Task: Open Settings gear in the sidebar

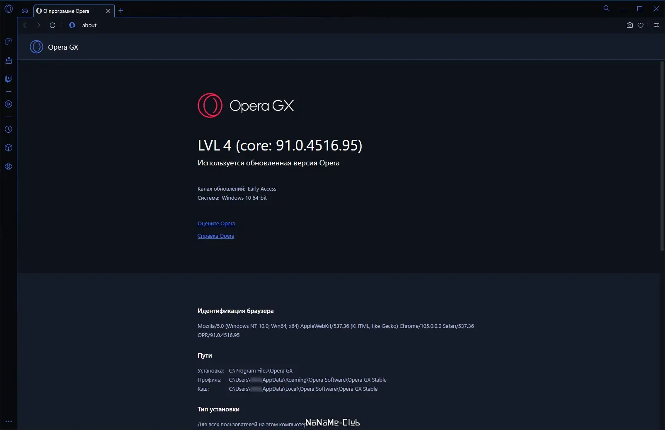Action: click(9, 167)
